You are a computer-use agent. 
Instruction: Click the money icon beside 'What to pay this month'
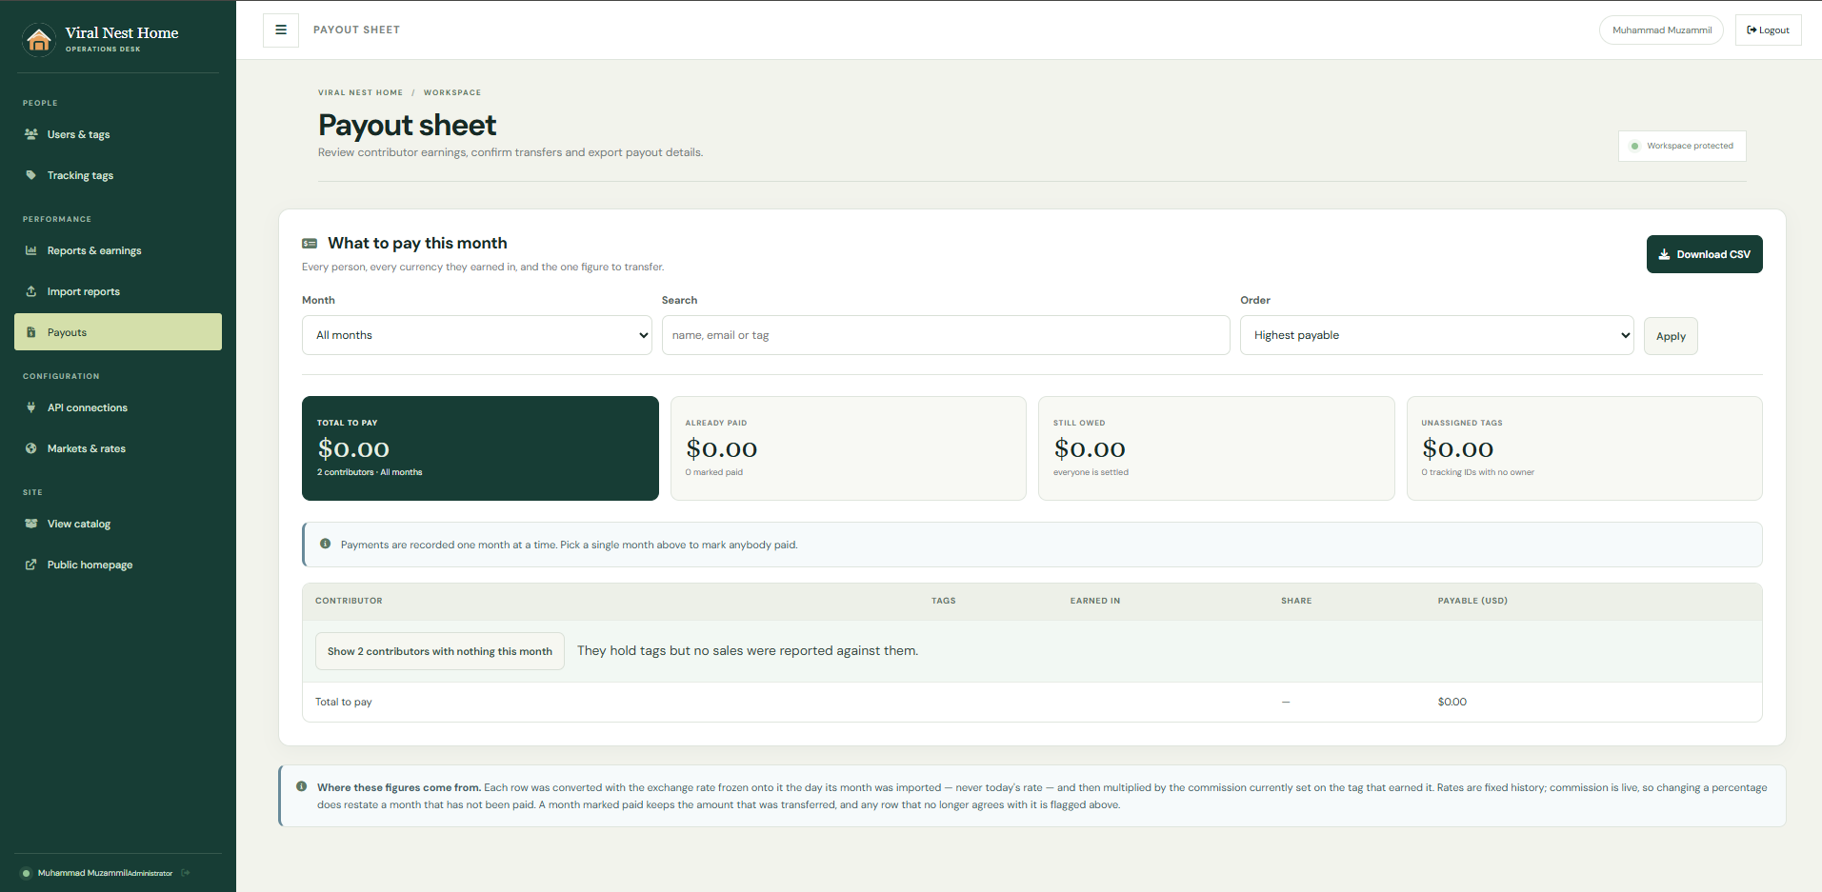[310, 244]
